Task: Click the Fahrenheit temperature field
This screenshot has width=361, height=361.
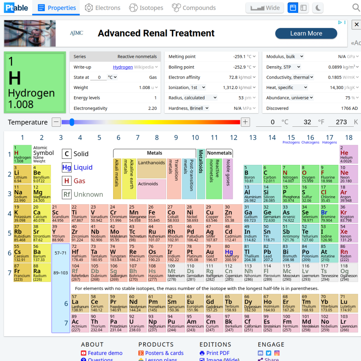Action: coord(305,122)
